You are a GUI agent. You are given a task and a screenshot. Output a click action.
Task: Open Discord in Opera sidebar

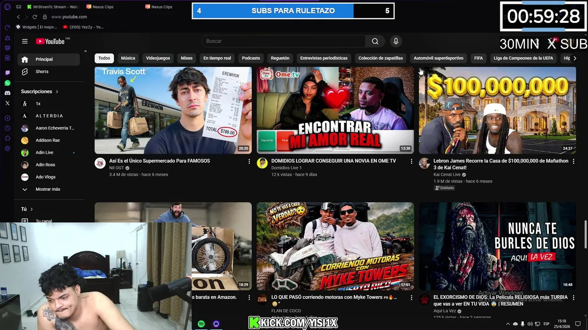click(x=7, y=93)
